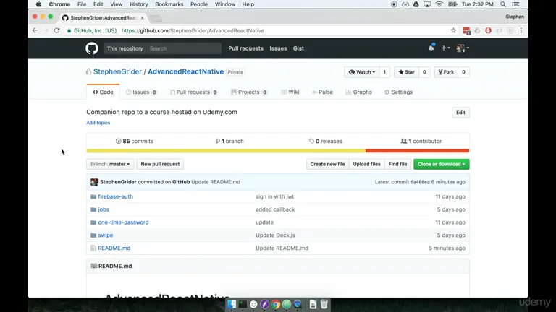556x312 pixels.
Task: Switch to the Issues tab
Action: pyautogui.click(x=141, y=92)
